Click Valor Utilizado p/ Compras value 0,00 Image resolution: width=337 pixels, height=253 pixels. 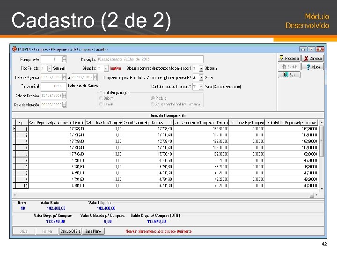click(x=108, y=221)
